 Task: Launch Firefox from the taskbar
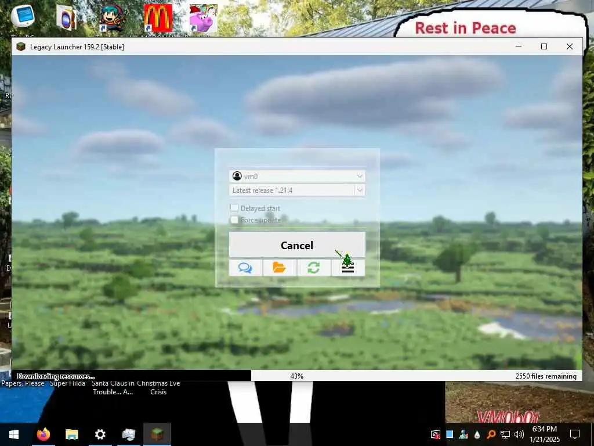coord(43,434)
